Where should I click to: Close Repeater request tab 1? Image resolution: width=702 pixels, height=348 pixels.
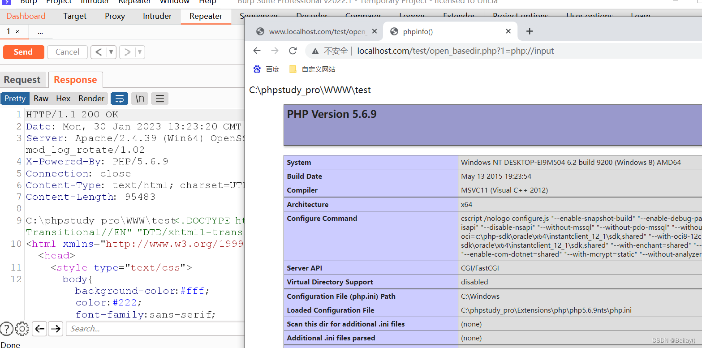17,32
